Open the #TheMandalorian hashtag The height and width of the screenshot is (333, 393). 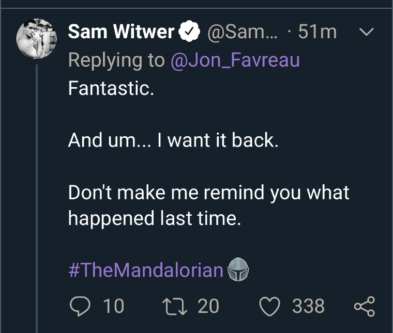click(146, 270)
